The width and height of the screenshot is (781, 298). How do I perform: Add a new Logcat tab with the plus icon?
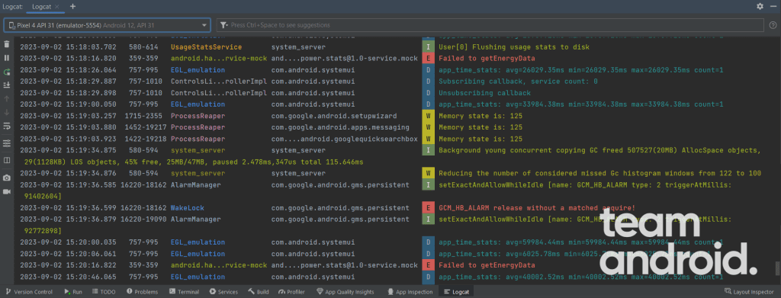[x=73, y=6]
